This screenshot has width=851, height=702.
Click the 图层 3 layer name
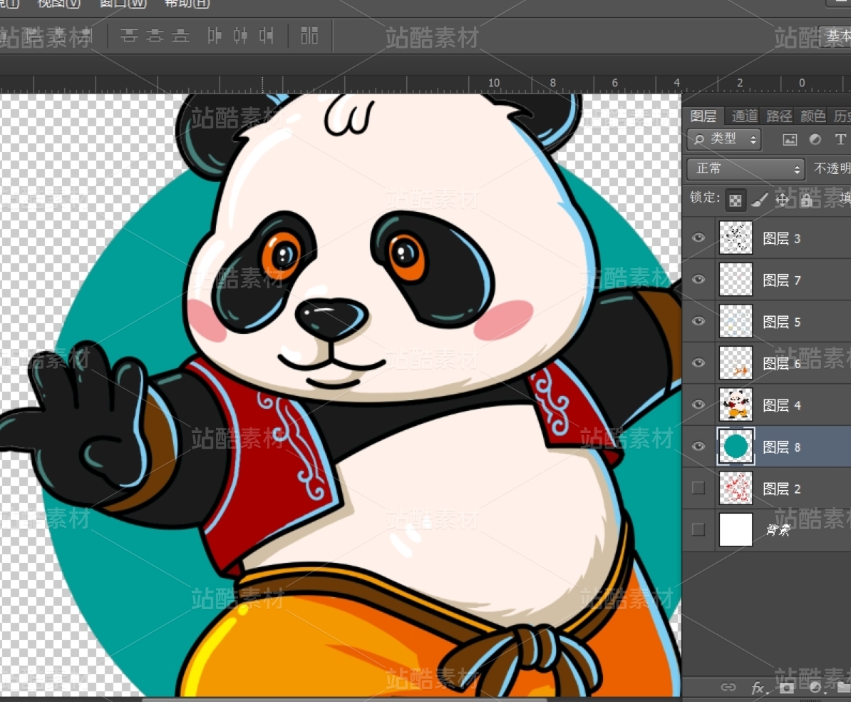pyautogui.click(x=782, y=238)
